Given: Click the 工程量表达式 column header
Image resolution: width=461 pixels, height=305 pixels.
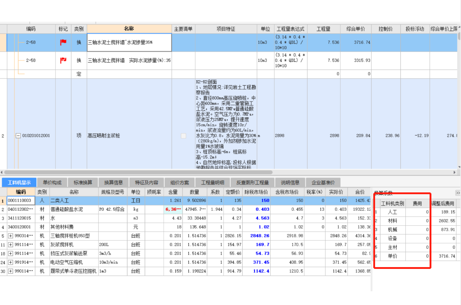Looking at the screenshot, I should point(290,29).
